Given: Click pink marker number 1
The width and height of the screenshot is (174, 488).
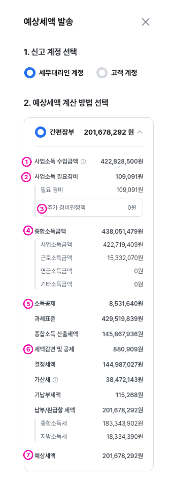Looking at the screenshot, I should tap(27, 162).
